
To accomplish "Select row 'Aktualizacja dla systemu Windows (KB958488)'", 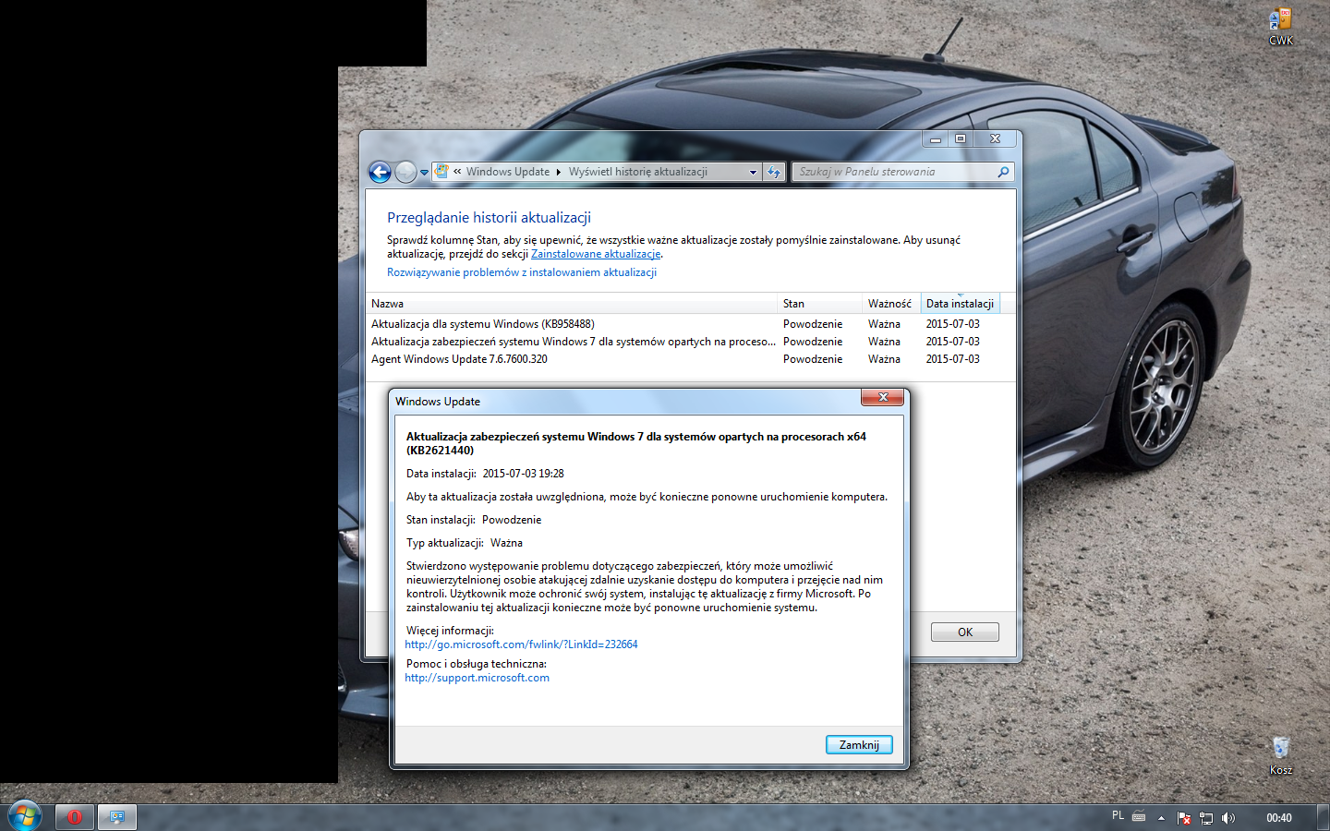I will (x=683, y=324).
